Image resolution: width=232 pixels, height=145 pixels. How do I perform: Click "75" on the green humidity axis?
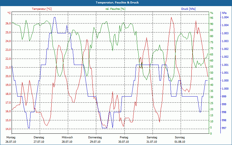[212, 42]
